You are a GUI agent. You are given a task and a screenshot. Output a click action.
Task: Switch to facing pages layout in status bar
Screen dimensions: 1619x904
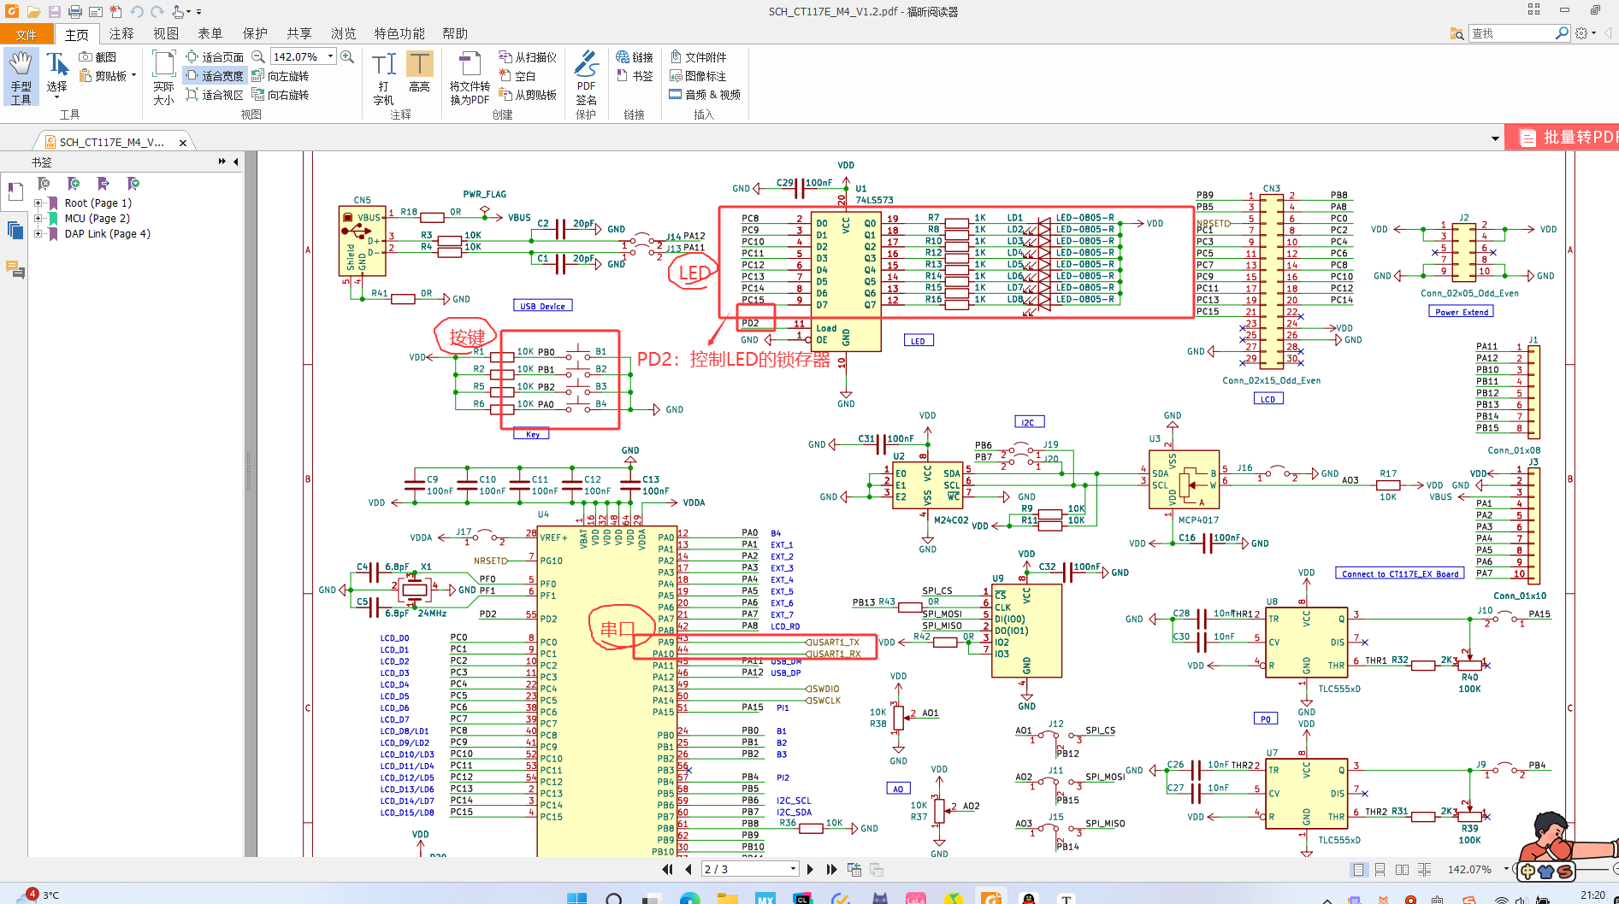[x=1402, y=870]
